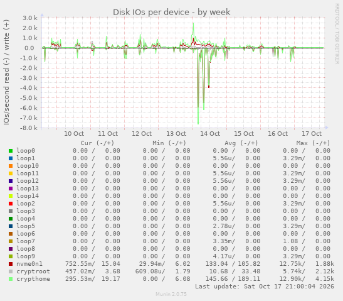
Task: Click the 'loop4' legend label
Action: (x=26, y=219)
